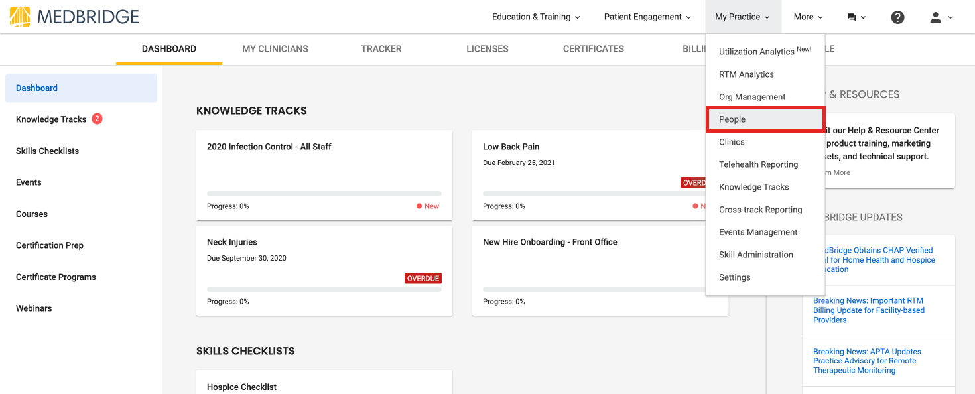Collapse the My Practice menu

point(742,17)
